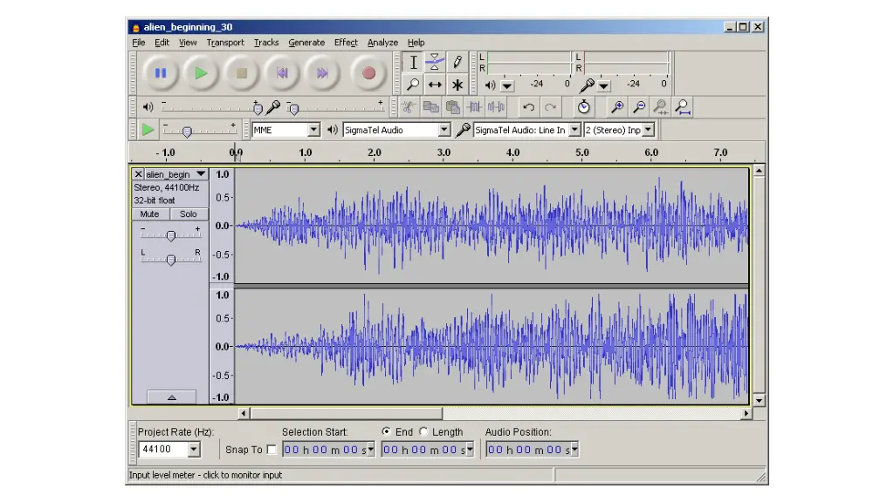Screen dimensions: 894x502
Task: Skip to End of the track
Action: pos(322,73)
